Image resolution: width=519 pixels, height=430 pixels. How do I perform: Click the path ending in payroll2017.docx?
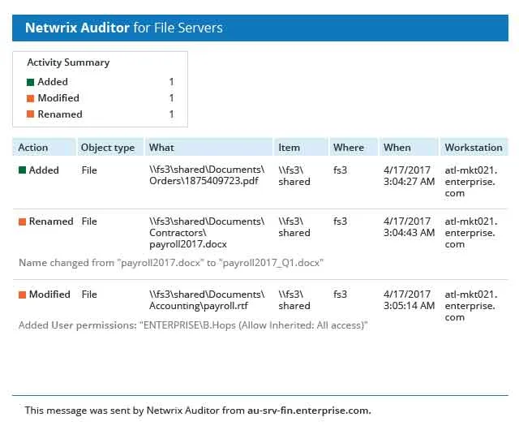[207, 233]
